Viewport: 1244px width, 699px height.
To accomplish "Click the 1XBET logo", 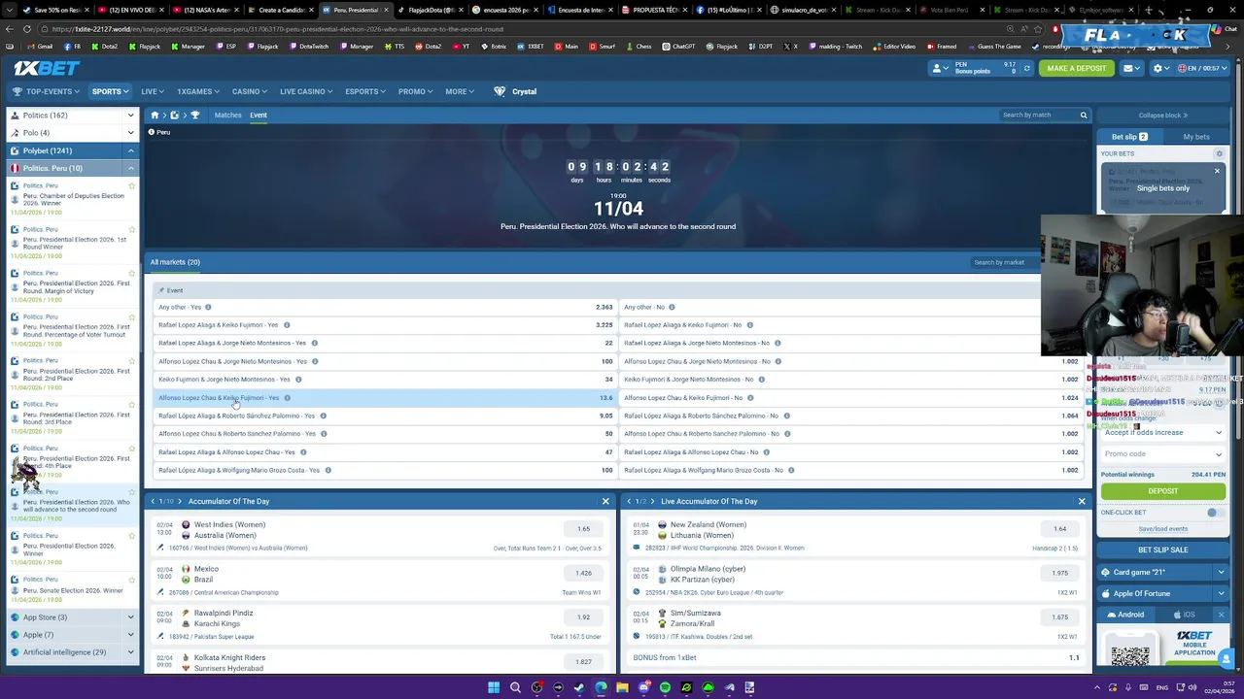I will tap(47, 68).
